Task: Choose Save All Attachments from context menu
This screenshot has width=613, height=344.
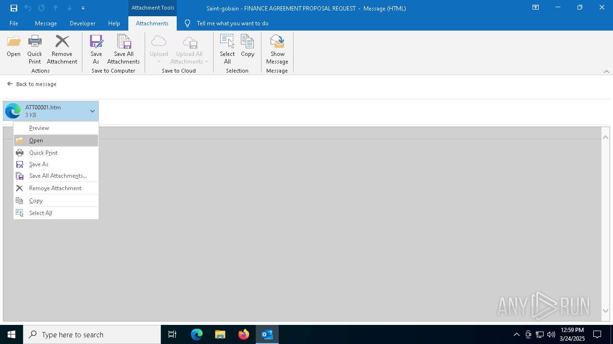Action: click(x=56, y=176)
